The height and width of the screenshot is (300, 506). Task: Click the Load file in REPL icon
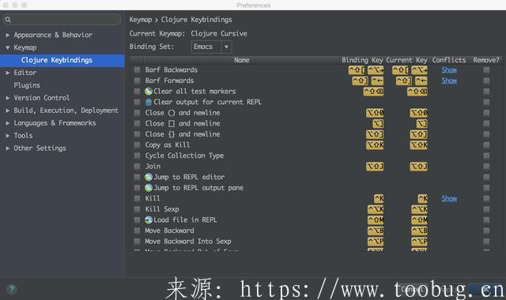pos(149,219)
